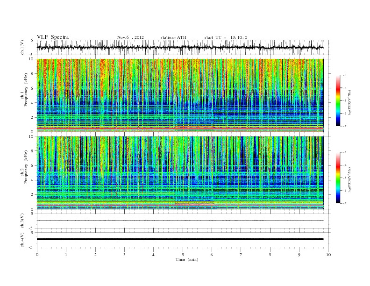The width and height of the screenshot is (370, 286).
Task: Click the '4' kHz tick of ch.2 spectrogram
Action: tap(32, 180)
